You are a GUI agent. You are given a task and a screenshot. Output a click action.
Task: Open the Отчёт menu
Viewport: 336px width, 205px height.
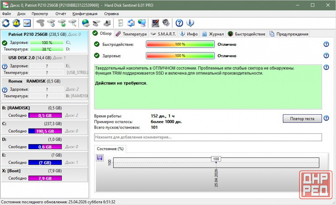click(60, 14)
